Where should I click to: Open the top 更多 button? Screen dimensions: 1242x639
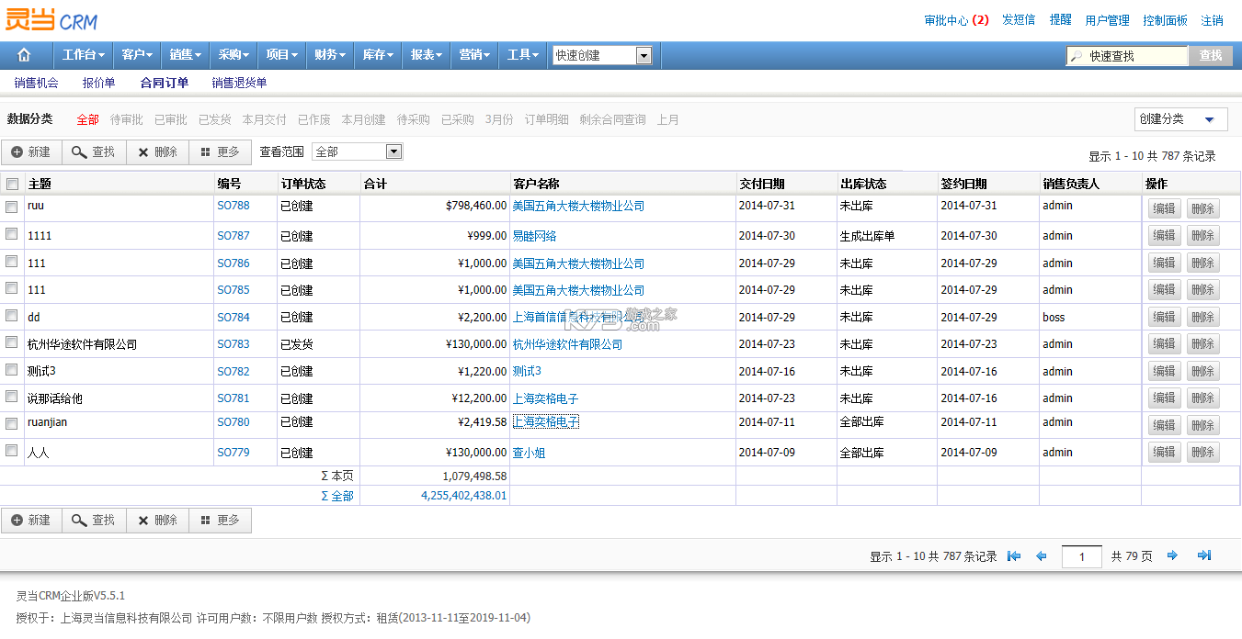click(220, 152)
